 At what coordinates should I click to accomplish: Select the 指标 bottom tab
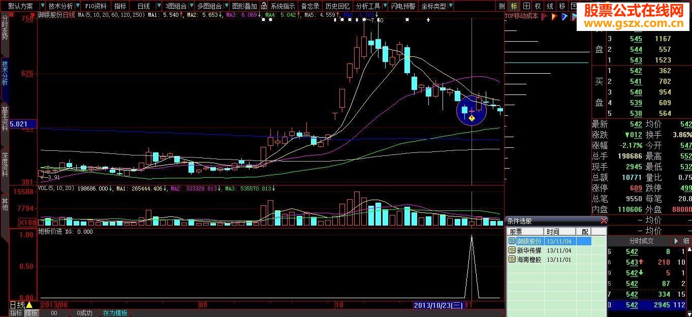click(x=17, y=313)
